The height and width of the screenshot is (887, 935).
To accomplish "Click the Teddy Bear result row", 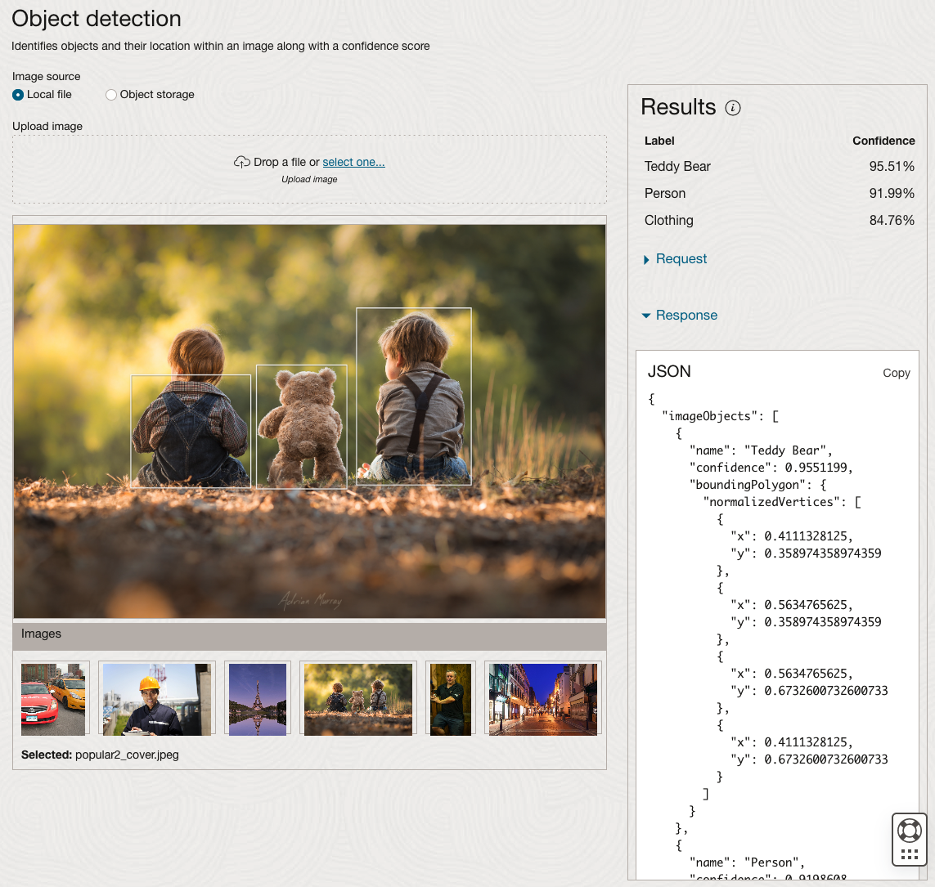I will (x=779, y=167).
